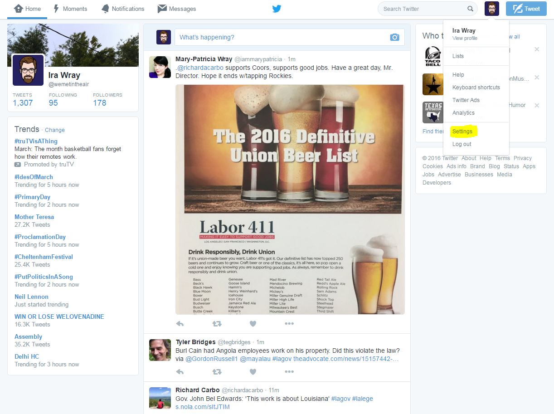
Task: Open the #PrimaryDay trend
Action: coord(32,197)
